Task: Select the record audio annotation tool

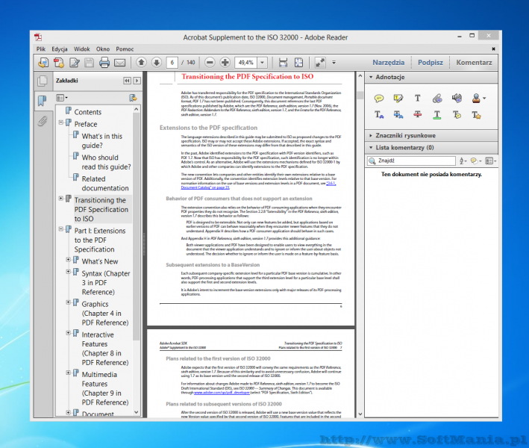Action: 457,99
